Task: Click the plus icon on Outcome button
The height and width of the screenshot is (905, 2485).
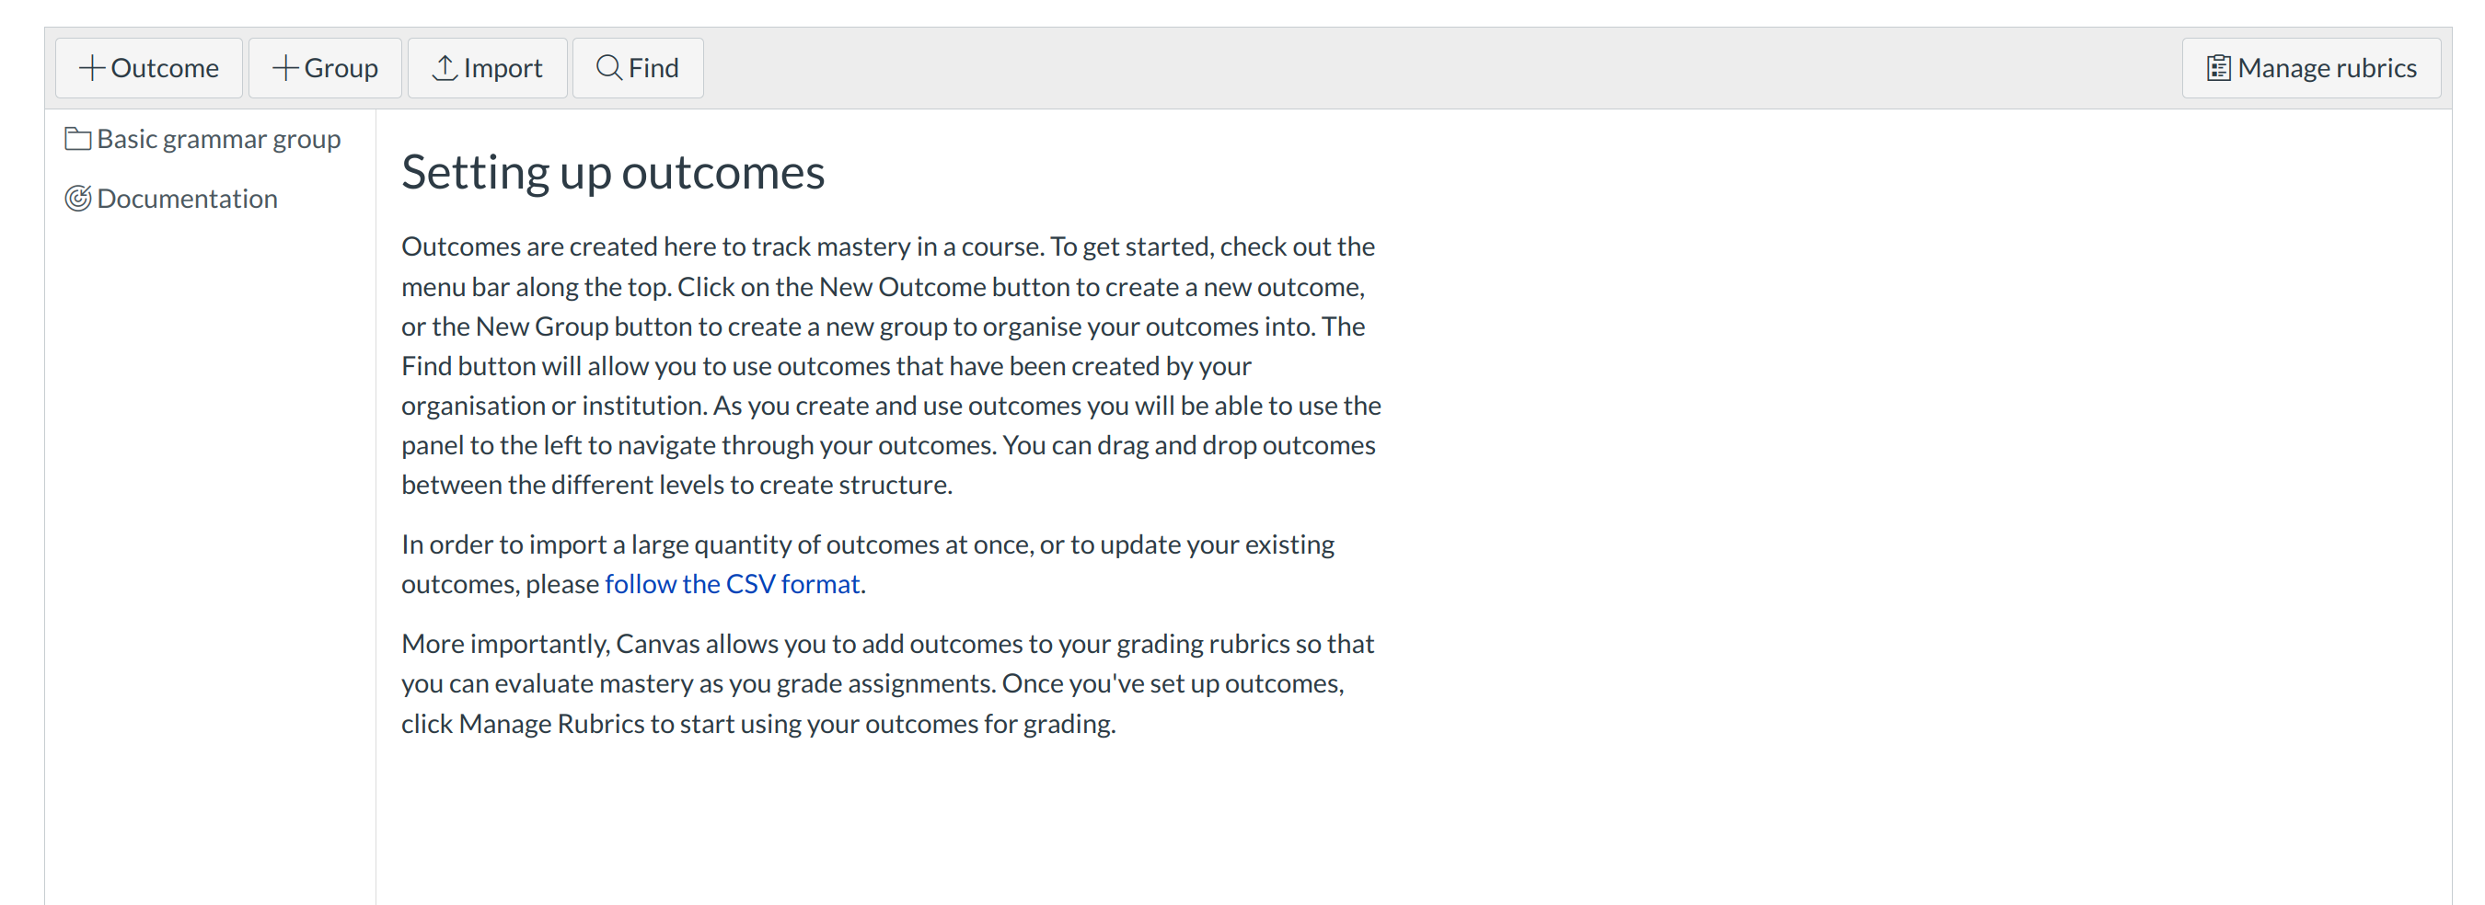Action: coord(92,68)
